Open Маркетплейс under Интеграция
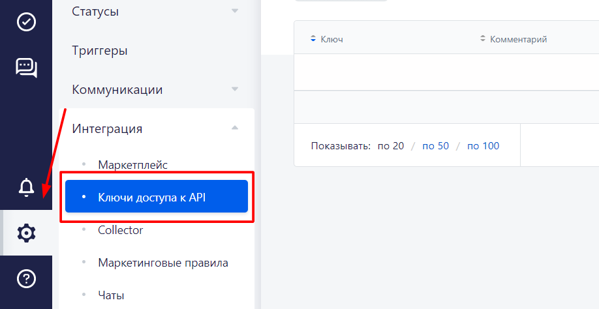Screen dimensions: 599x309 coord(132,164)
